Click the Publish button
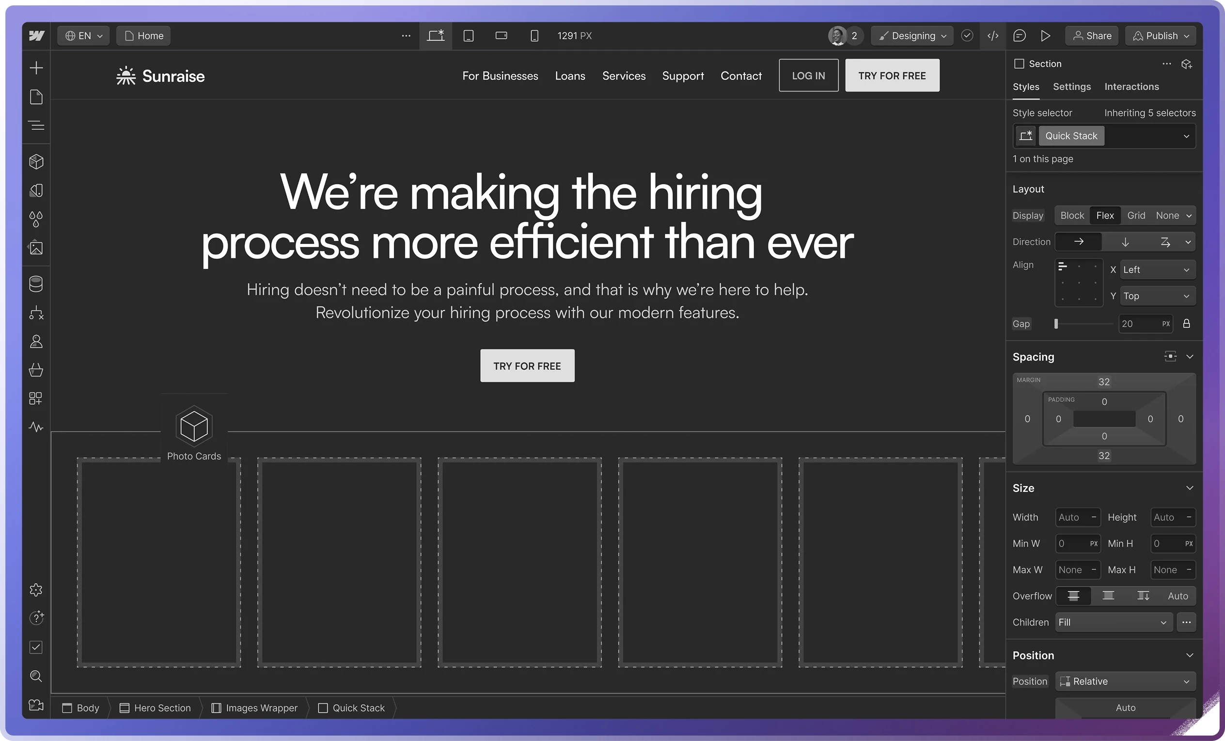The width and height of the screenshot is (1225, 741). (1161, 36)
